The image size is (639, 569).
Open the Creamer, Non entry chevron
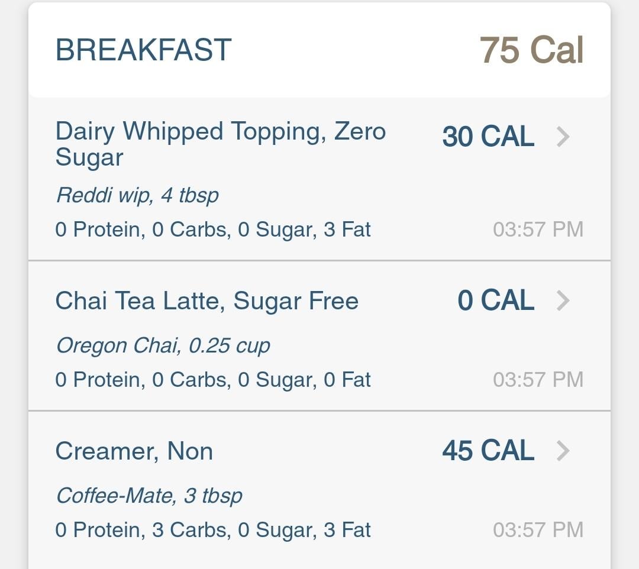(563, 451)
